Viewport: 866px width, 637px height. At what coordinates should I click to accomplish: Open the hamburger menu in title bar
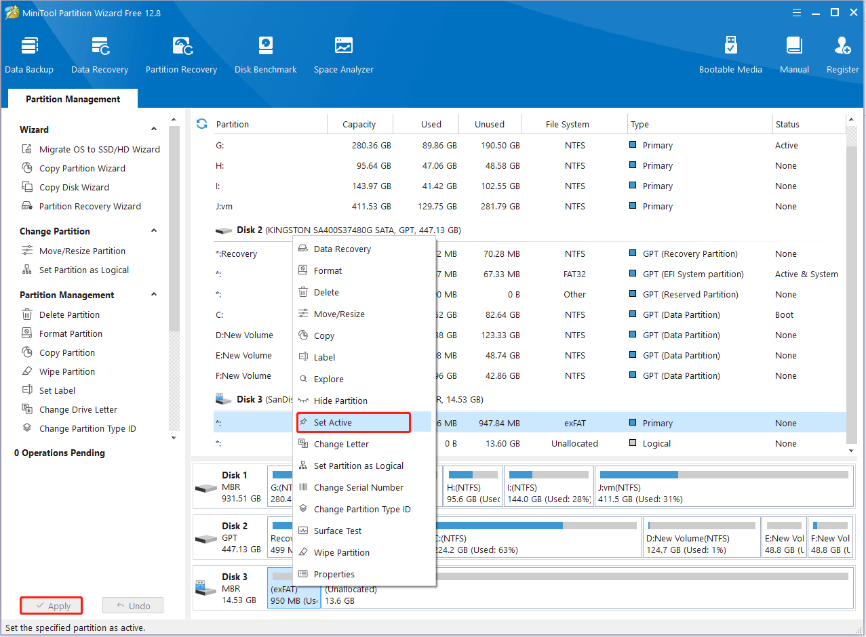[x=797, y=12]
